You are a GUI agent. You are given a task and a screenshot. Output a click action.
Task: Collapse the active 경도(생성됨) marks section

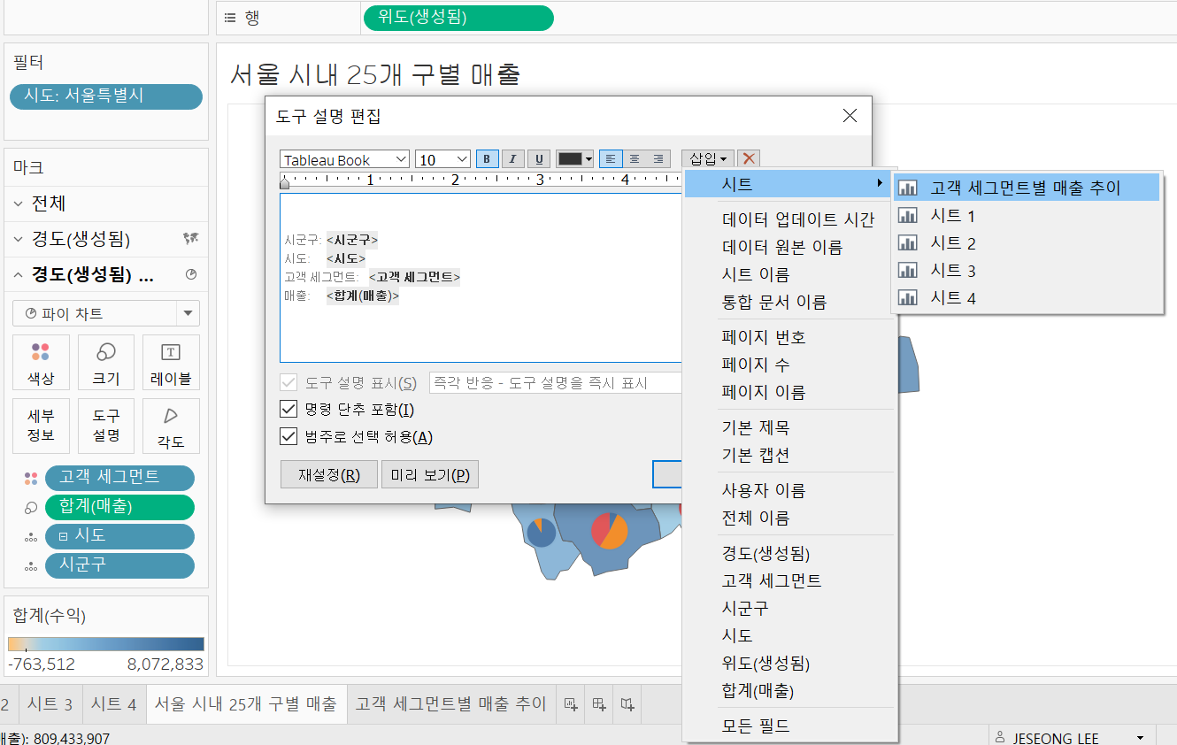pos(19,275)
